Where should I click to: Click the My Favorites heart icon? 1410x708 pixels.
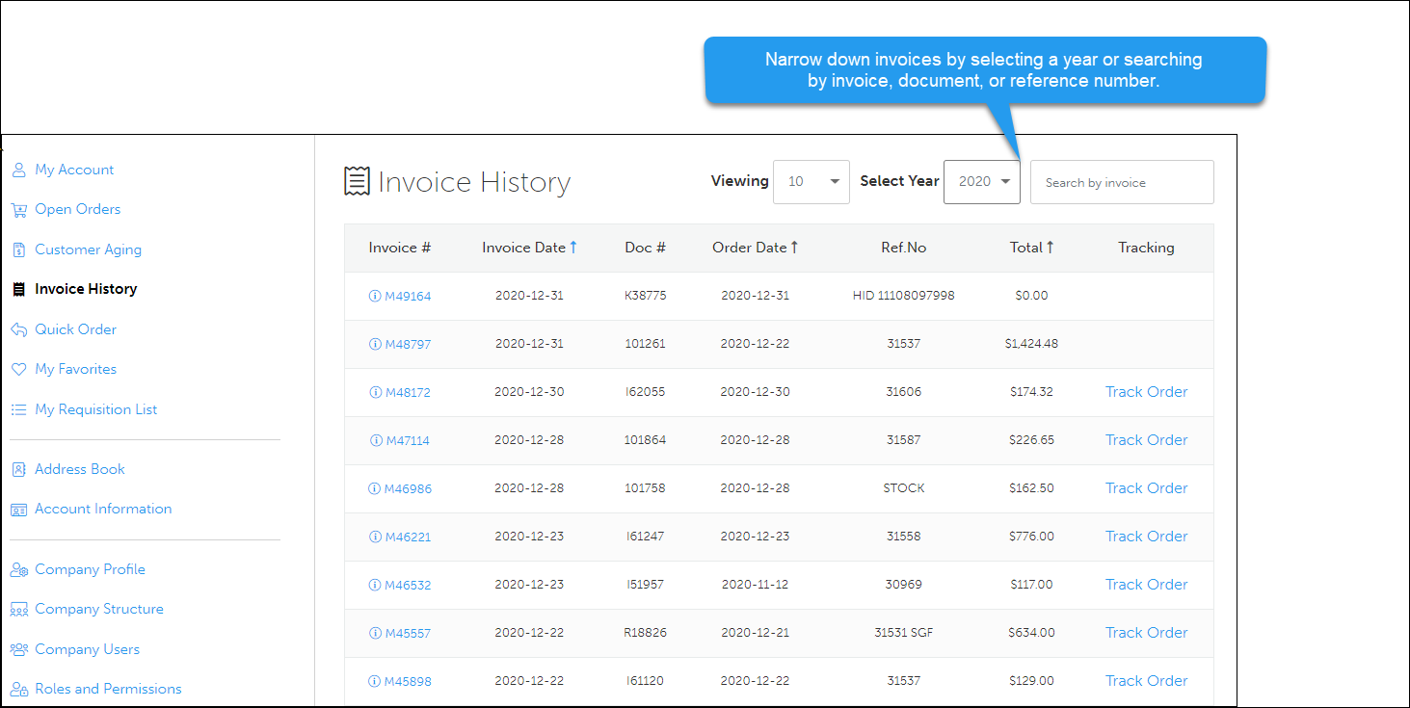[18, 370]
